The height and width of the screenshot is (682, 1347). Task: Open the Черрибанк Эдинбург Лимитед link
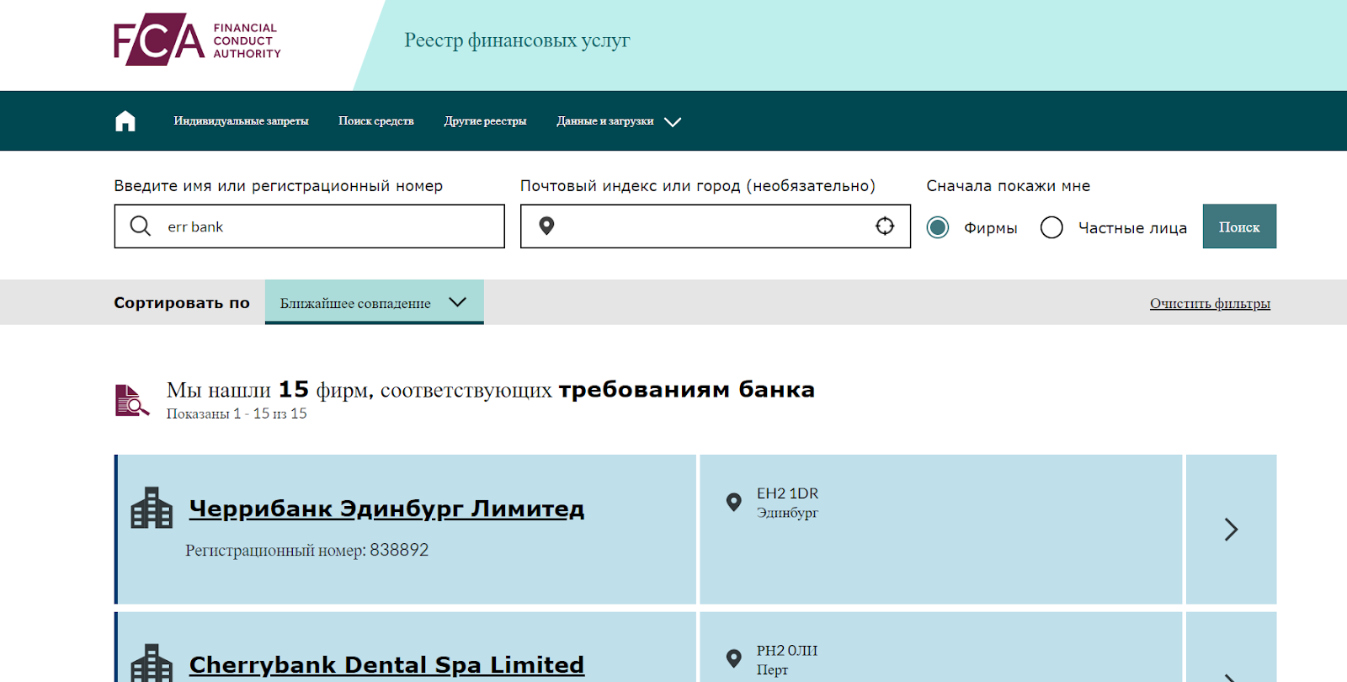click(x=386, y=509)
